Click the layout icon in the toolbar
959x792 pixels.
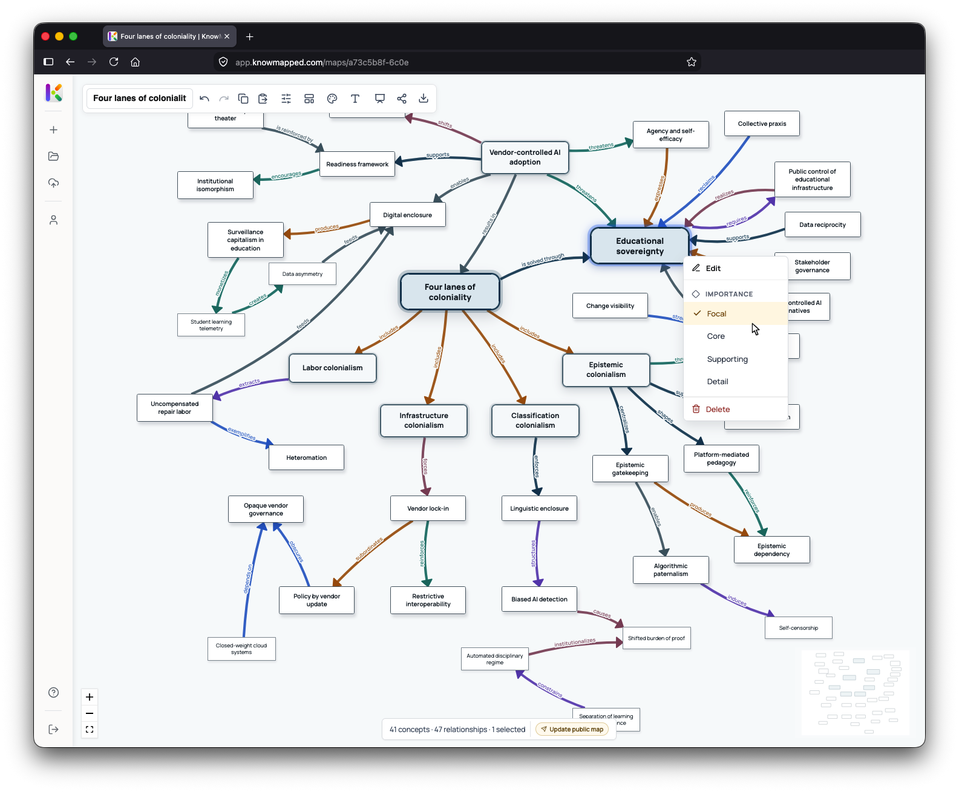tap(309, 99)
